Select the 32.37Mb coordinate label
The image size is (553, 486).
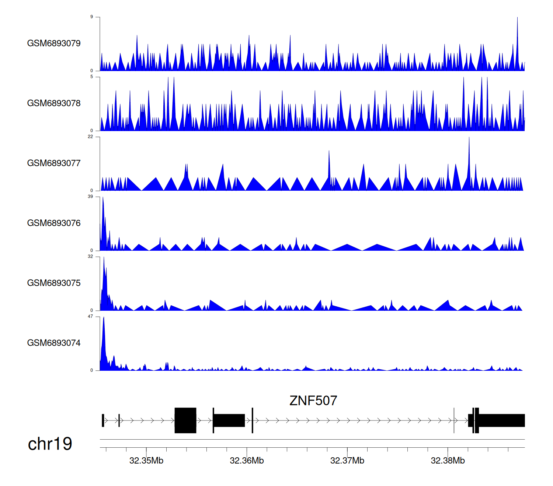[x=347, y=461]
